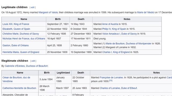Edit the Legitimate children section
Image resolution: width=172 pixels, height=96 pixels.
pos(33,7)
